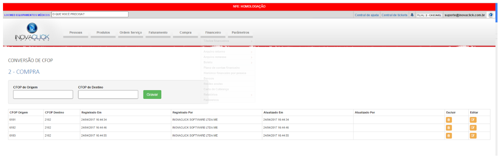Open the Compra menu
The height and width of the screenshot is (159, 502).
[x=185, y=33]
